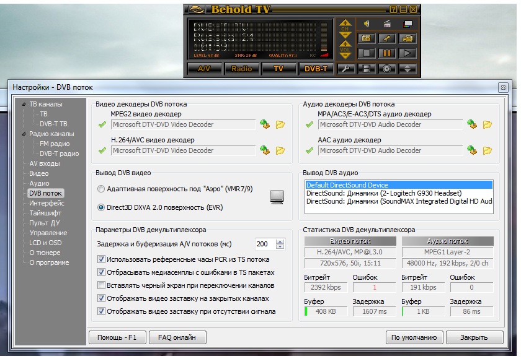Click the overlapping color screens icon
The height and width of the screenshot is (359, 521).
click(407, 24)
